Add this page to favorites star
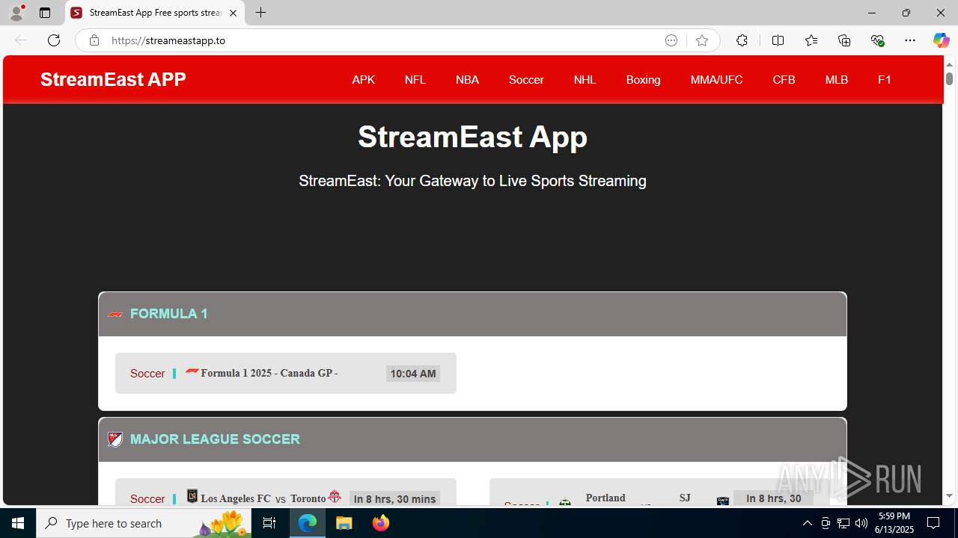The height and width of the screenshot is (538, 958). 702,40
